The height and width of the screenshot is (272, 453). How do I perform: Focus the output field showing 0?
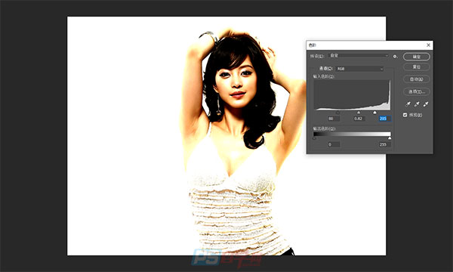(x=334, y=144)
